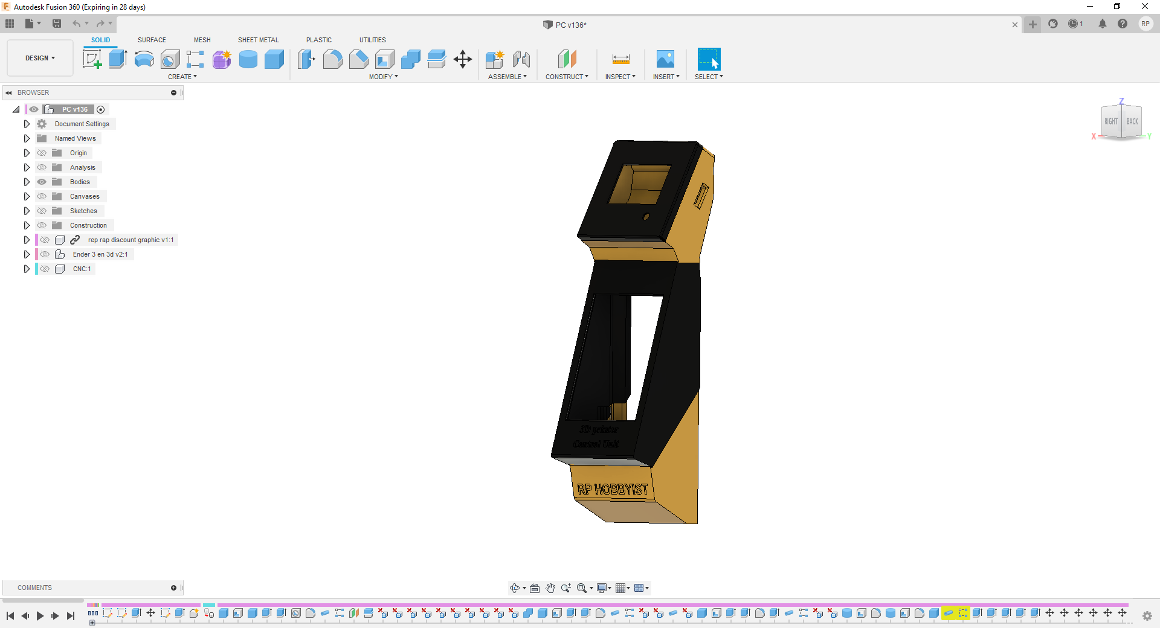Show the Analysis folder

pos(42,167)
